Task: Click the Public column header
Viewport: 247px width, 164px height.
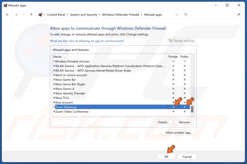Action: coord(184,57)
